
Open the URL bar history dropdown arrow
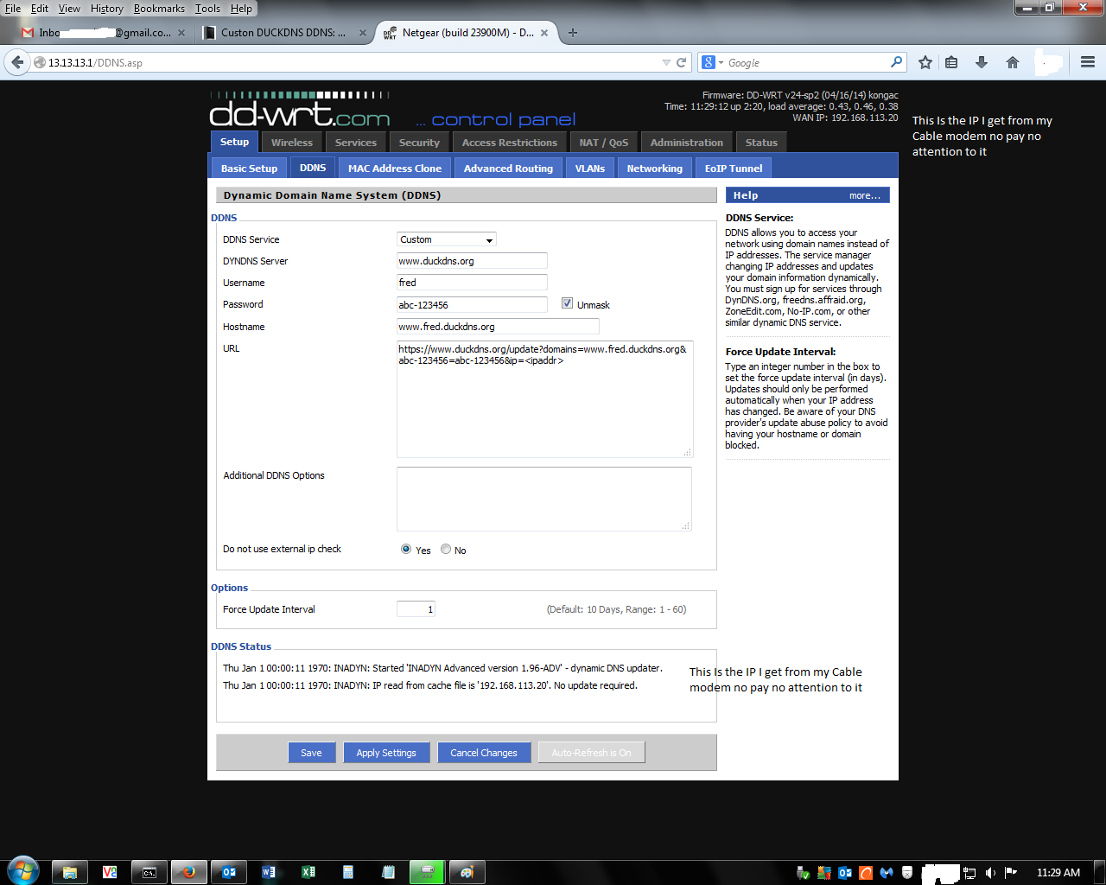point(666,62)
